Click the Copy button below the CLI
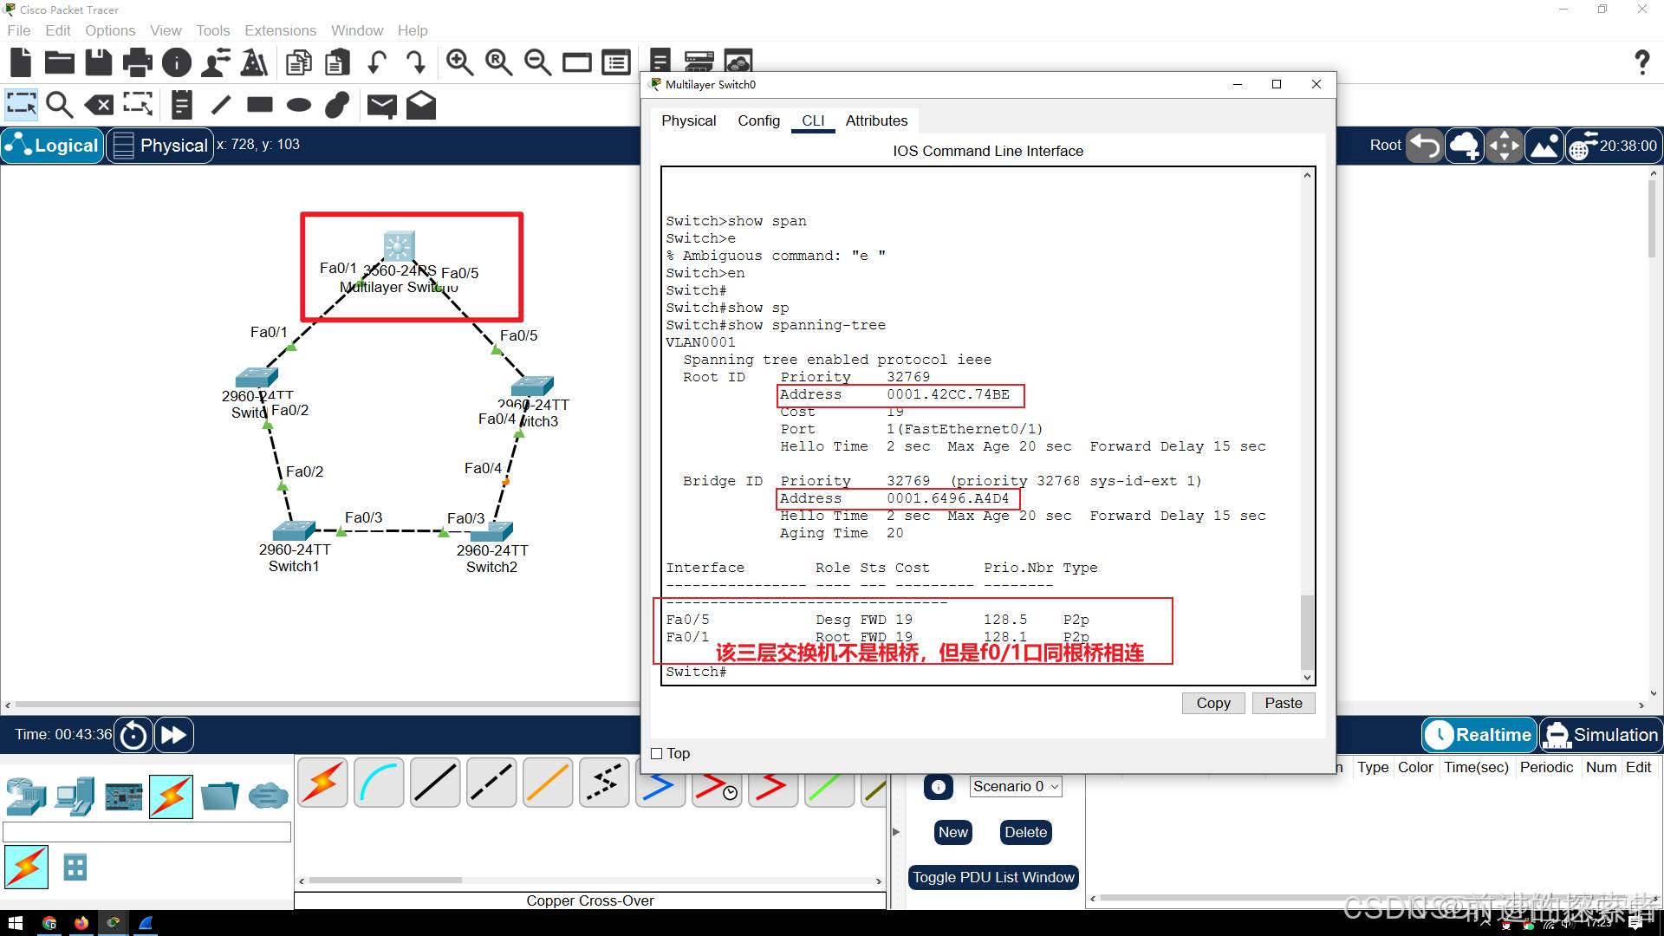Image resolution: width=1664 pixels, height=936 pixels. (1213, 703)
